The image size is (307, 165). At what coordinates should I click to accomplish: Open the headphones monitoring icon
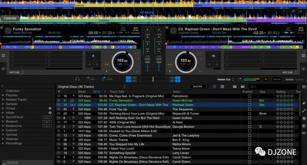pos(77,79)
